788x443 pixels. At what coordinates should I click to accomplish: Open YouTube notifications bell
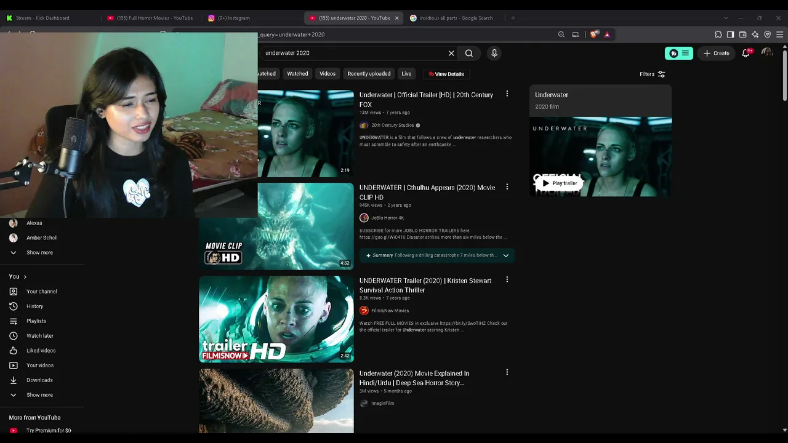[x=746, y=54]
